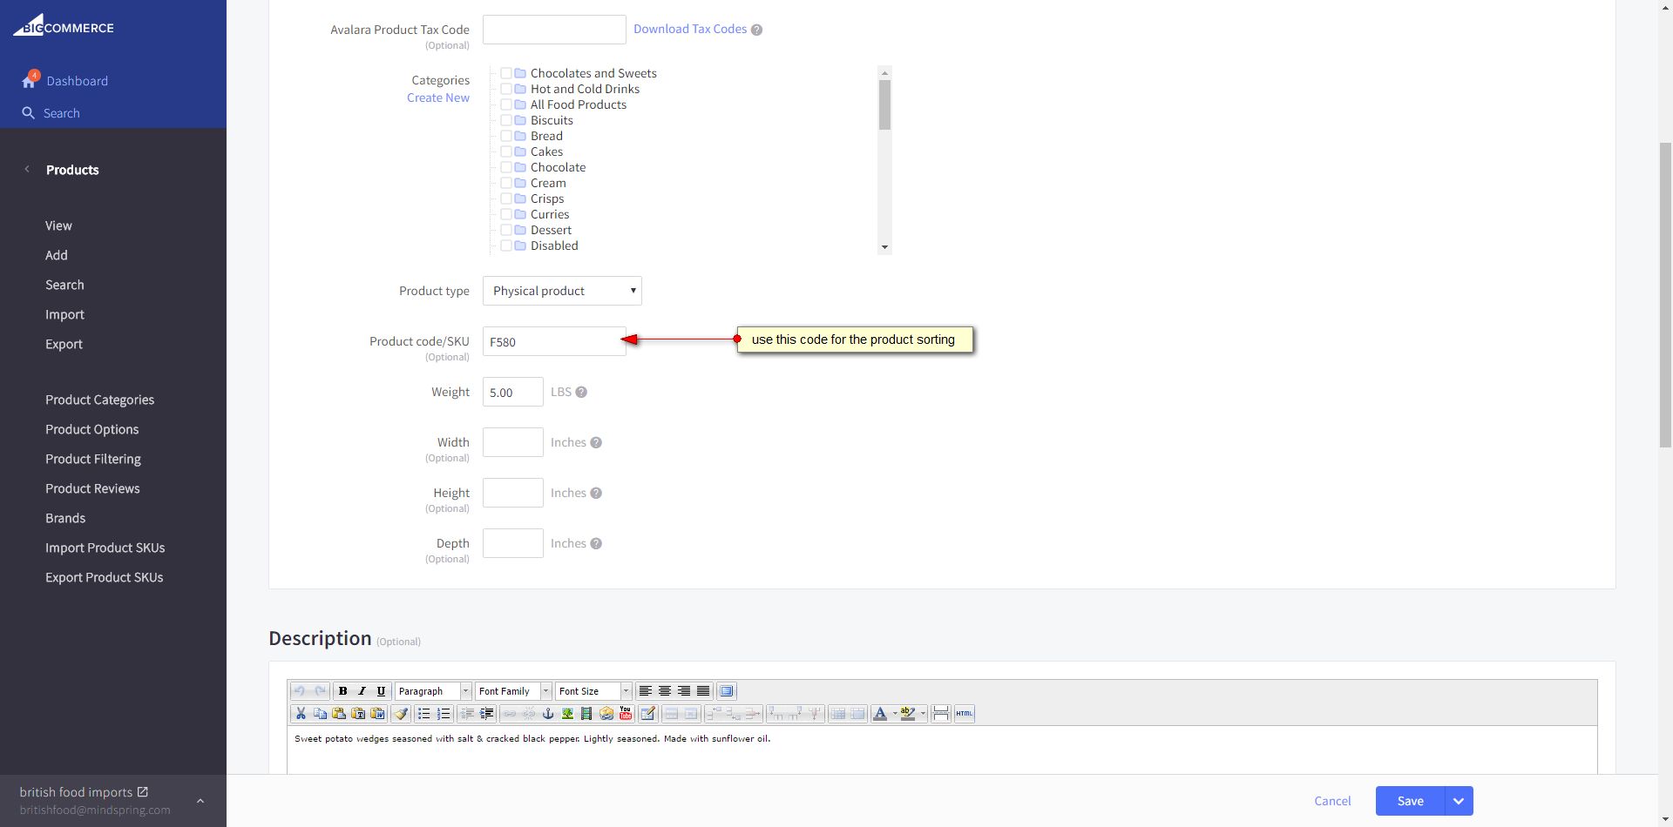Open the text color picker arrow
The image size is (1673, 827).
[x=894, y=714]
